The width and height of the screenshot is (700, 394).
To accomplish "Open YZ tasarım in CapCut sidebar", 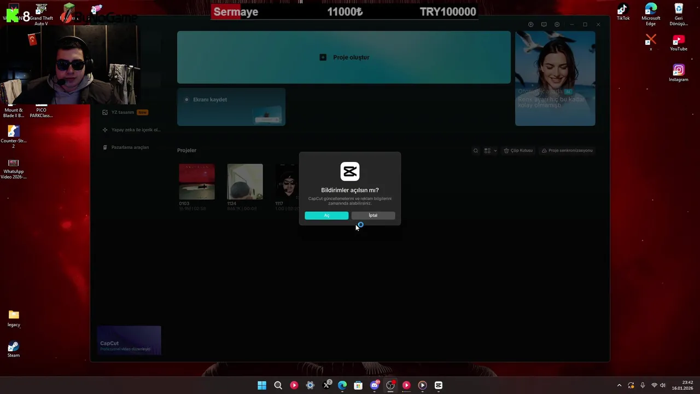I will point(125,112).
